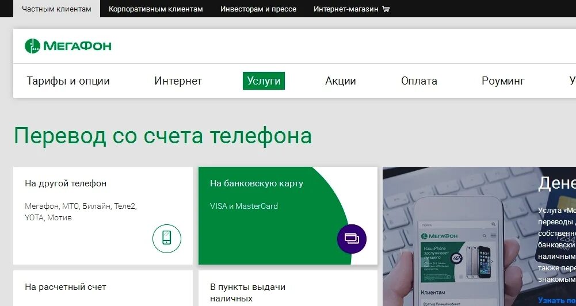Open the На расчетный счет card
576x306 pixels.
(x=103, y=288)
